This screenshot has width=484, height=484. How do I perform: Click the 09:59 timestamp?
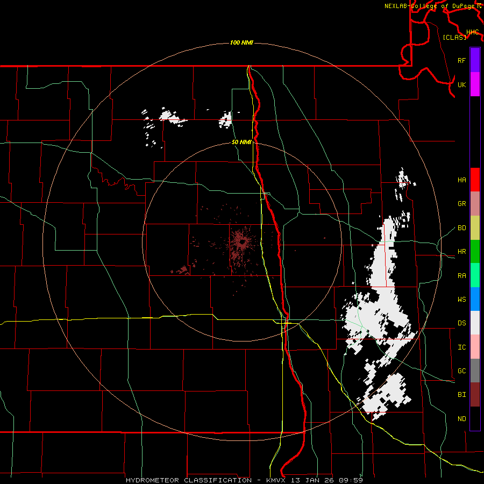[350, 480]
